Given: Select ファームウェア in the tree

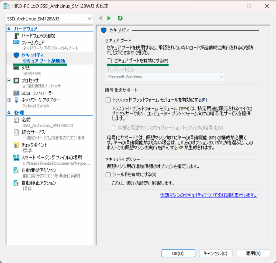Looking at the screenshot, I should [33, 43].
